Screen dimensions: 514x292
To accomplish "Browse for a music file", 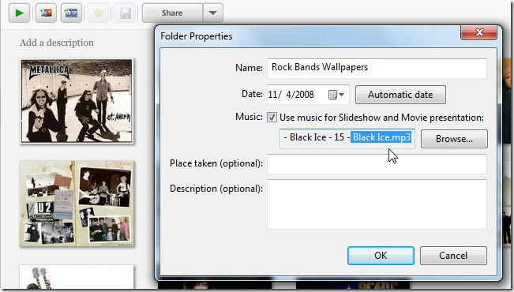I will click(x=454, y=139).
